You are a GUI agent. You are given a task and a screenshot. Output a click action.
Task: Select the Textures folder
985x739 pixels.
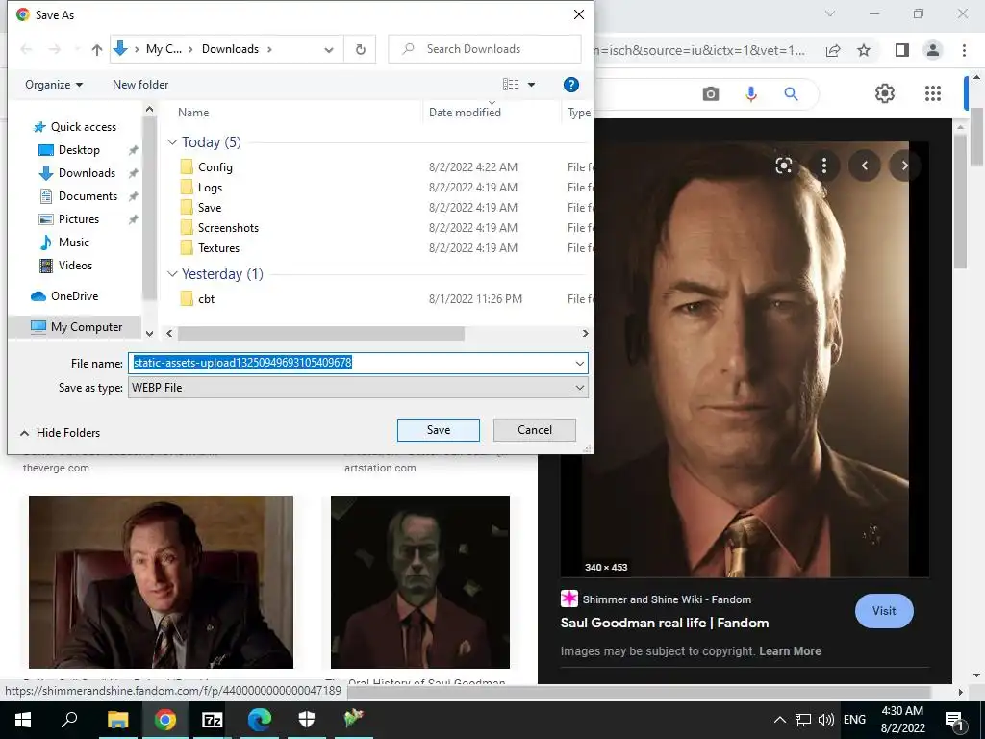click(x=218, y=248)
